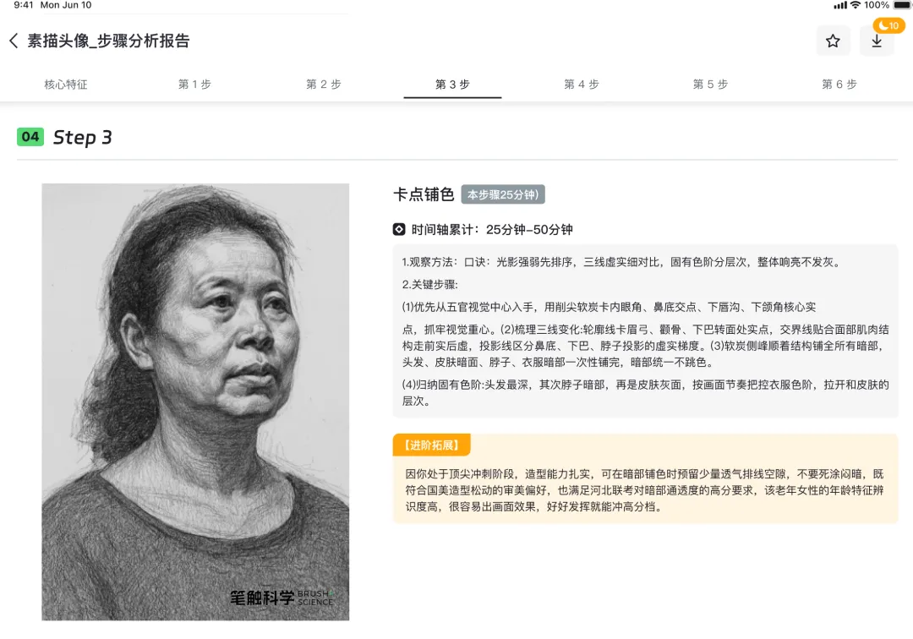Favorite the report with the star icon
This screenshot has width=913, height=639.
[x=833, y=41]
